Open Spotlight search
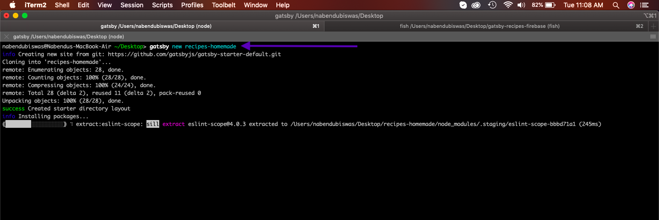The width and height of the screenshot is (659, 220). pos(616,5)
